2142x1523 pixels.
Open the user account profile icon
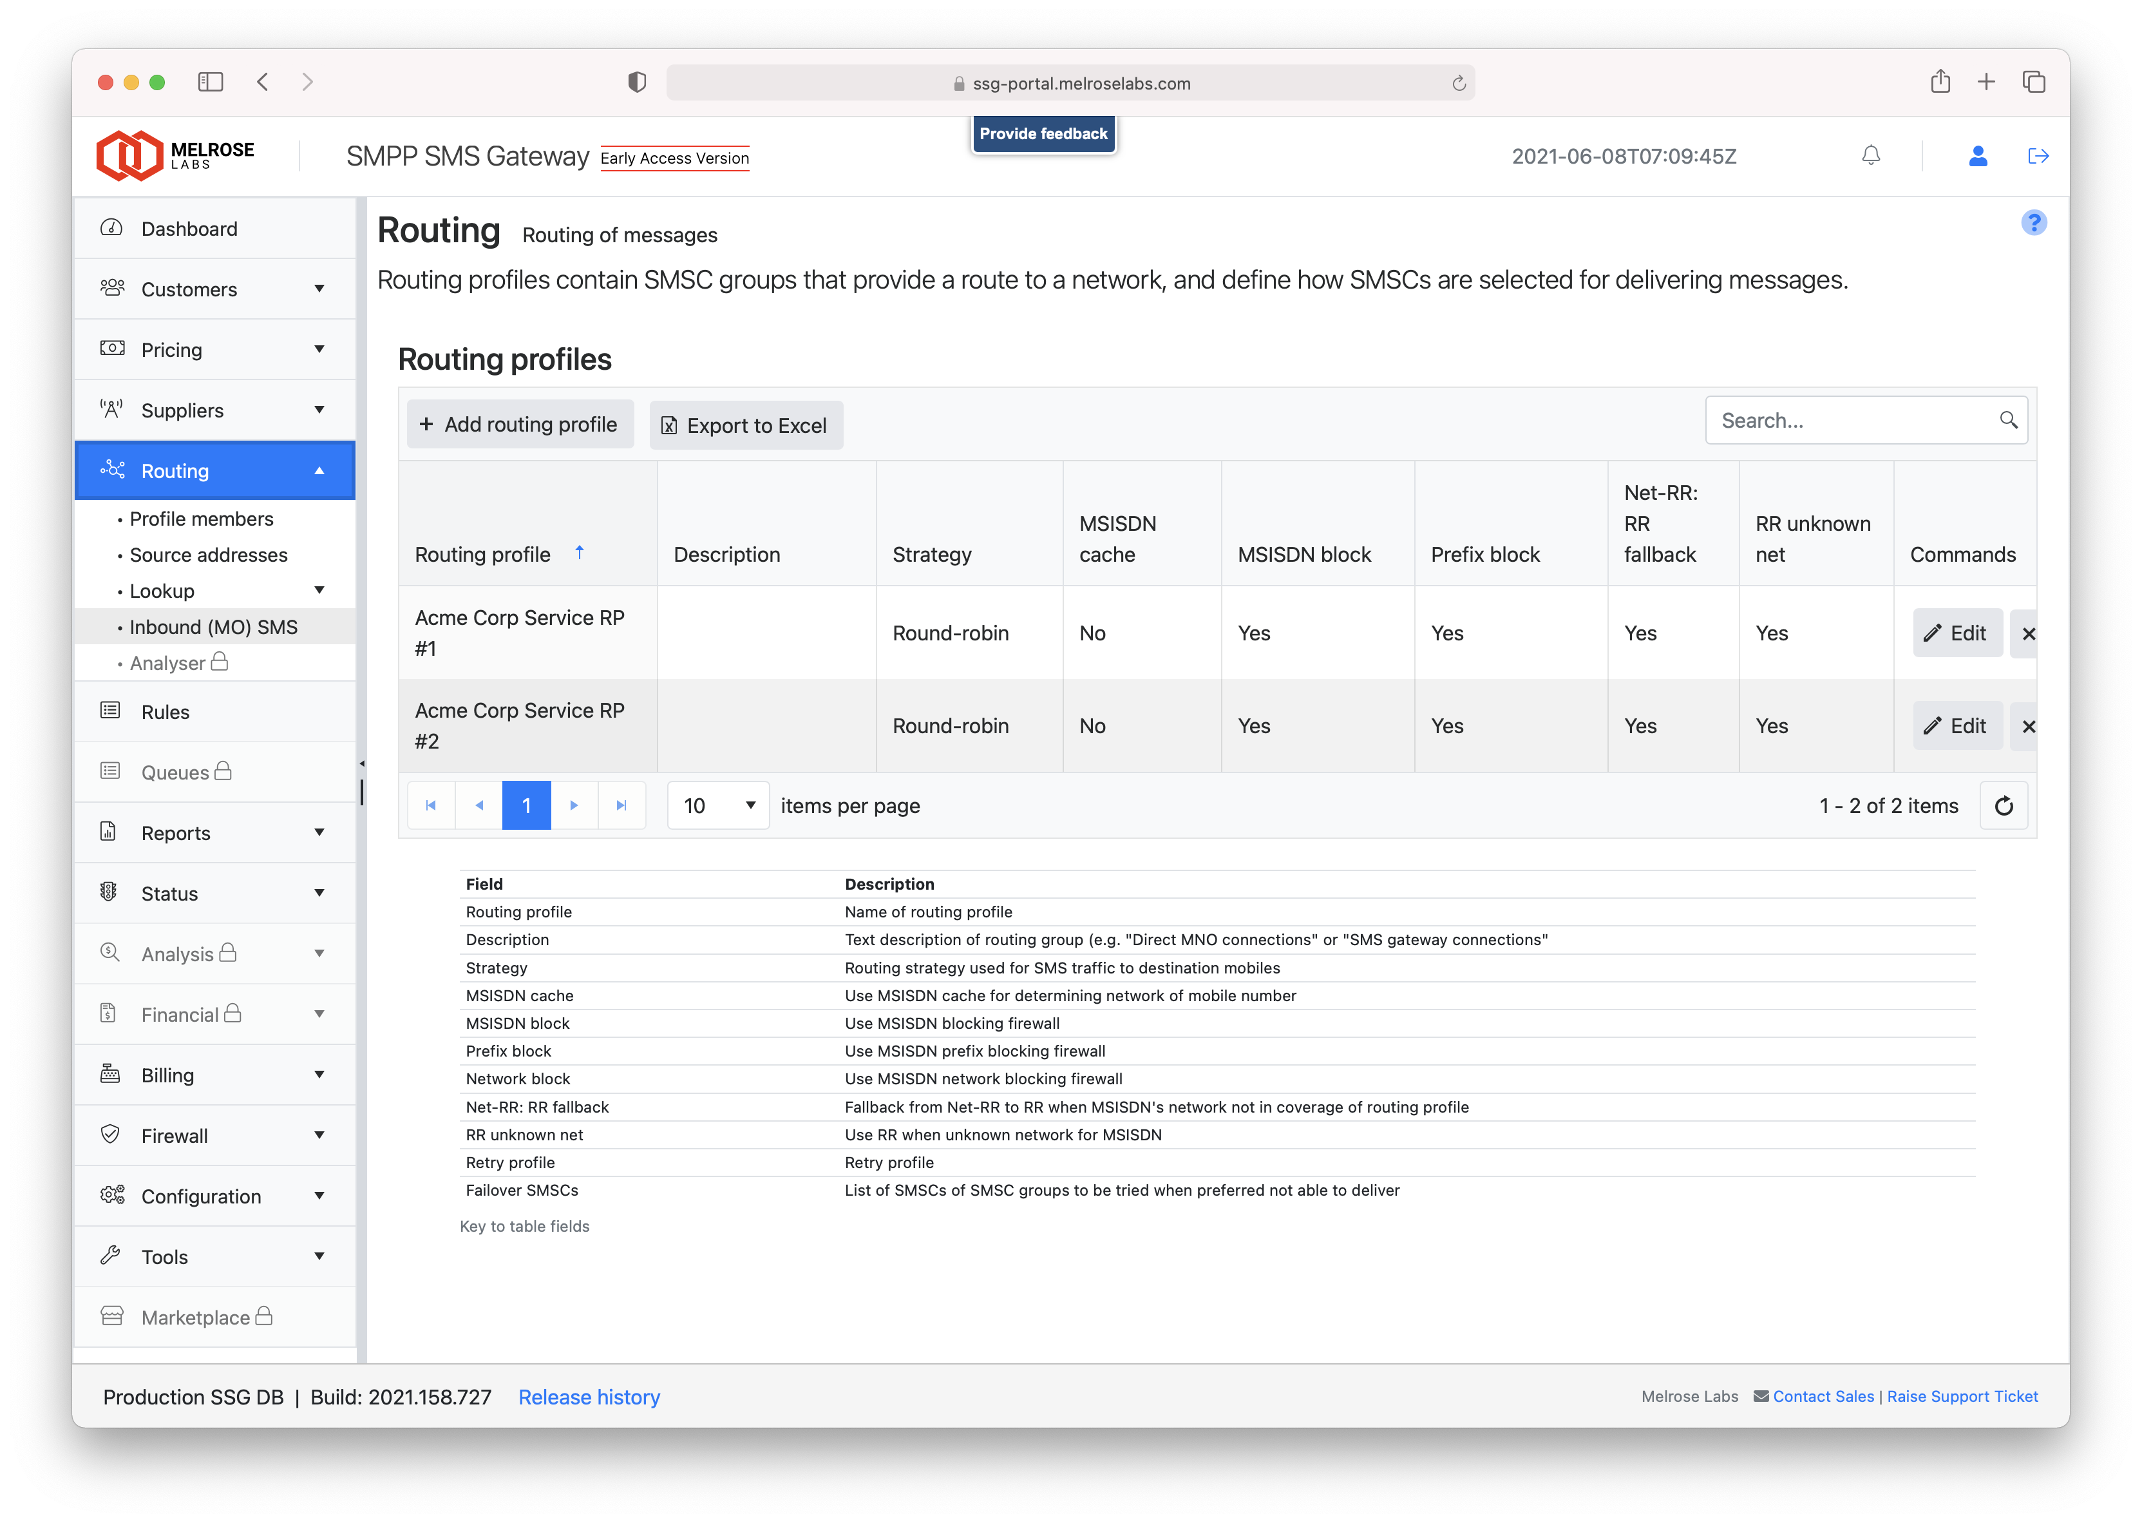pos(1978,156)
